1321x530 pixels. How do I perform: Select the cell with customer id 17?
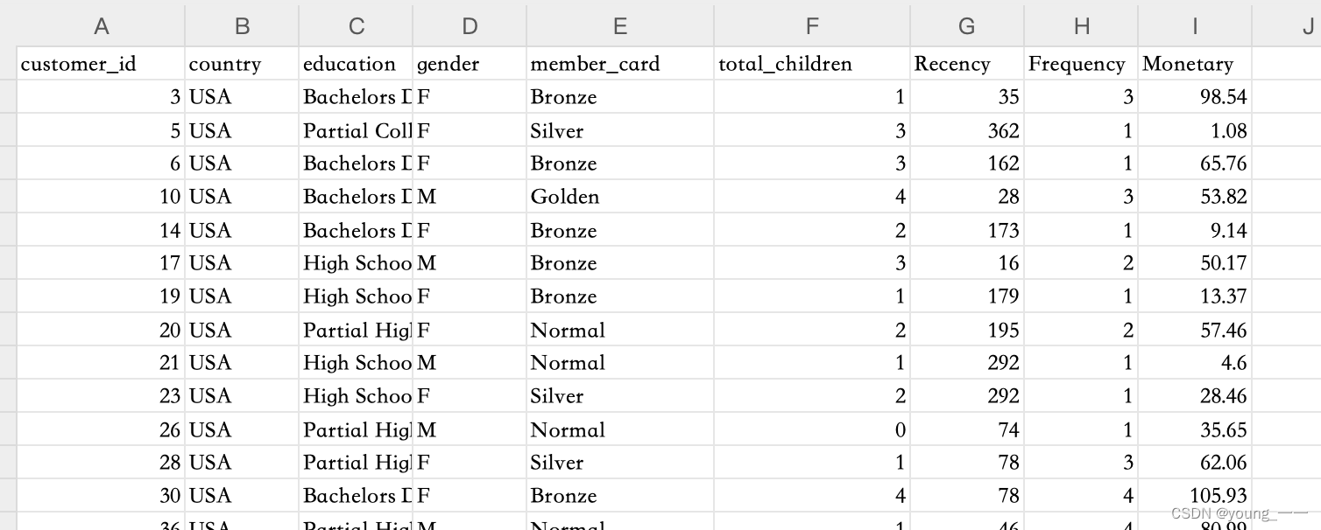click(x=101, y=263)
